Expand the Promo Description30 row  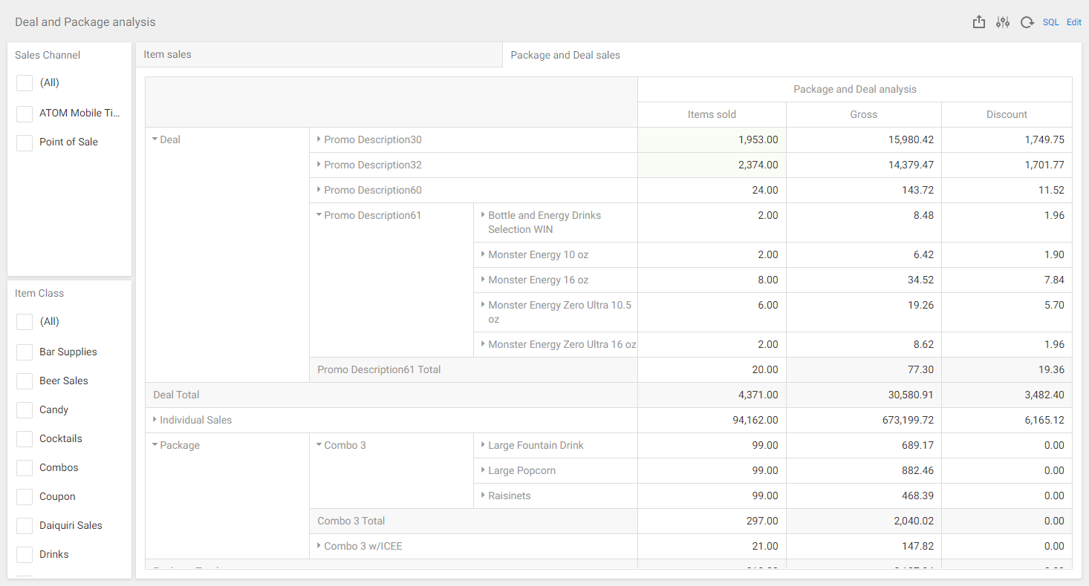coord(319,139)
